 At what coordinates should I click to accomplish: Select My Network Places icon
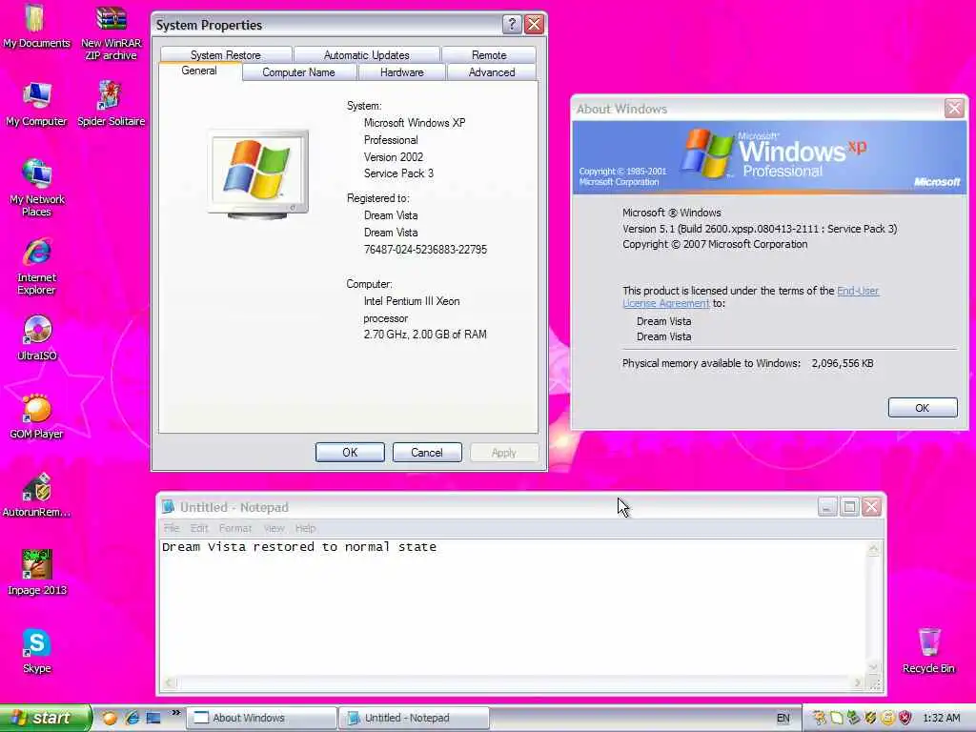click(37, 188)
